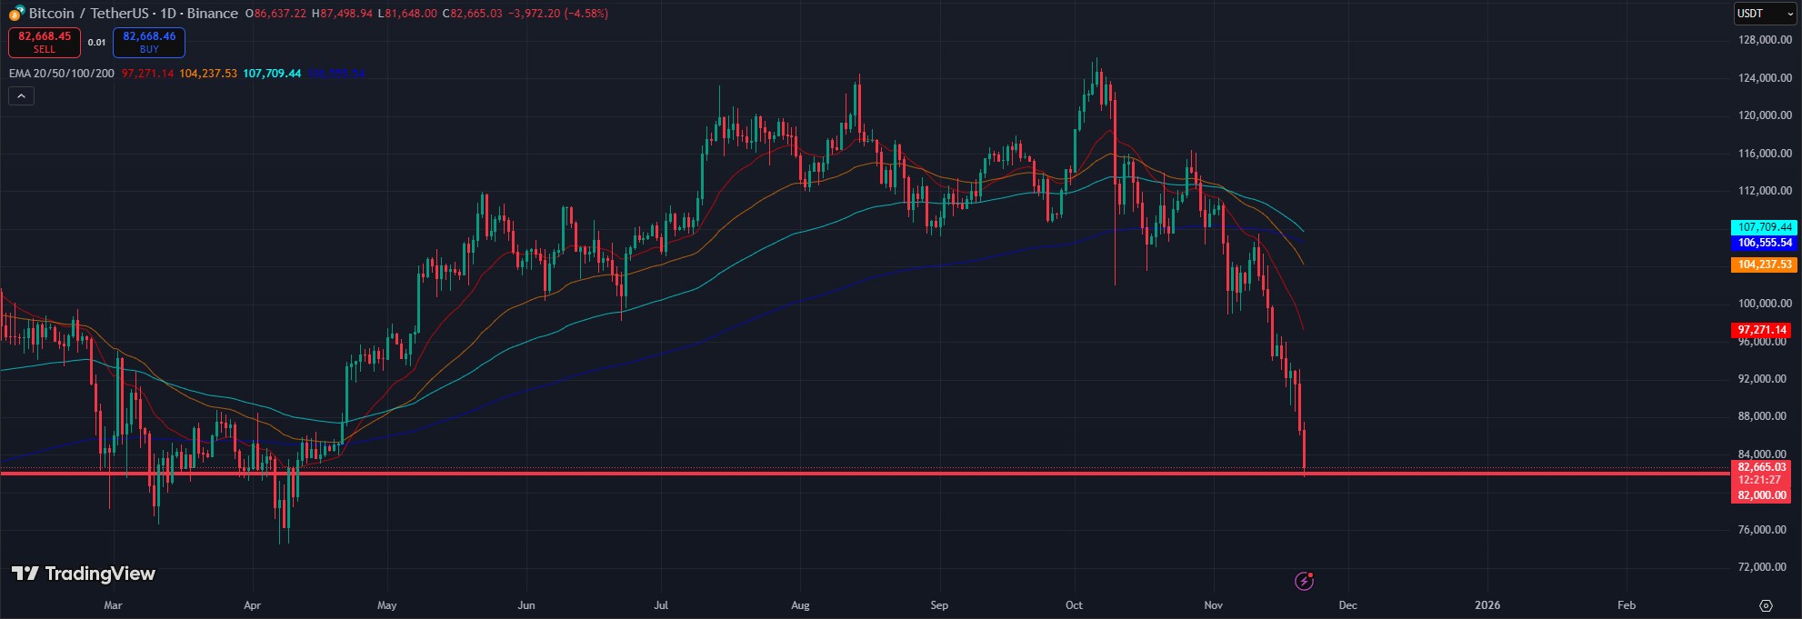Click the May label on the time axis
The width and height of the screenshot is (1802, 619).
pos(387,605)
